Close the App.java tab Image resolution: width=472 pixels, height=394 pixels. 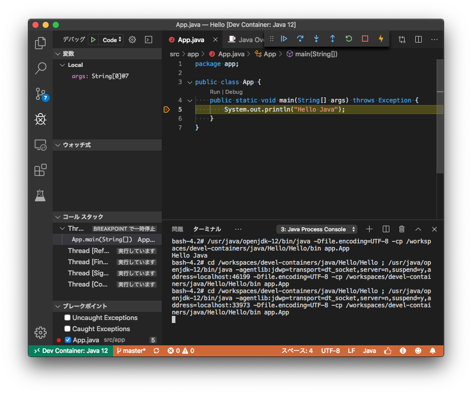point(215,40)
